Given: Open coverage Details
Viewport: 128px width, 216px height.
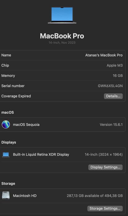Looking at the screenshot, I should (113, 96).
